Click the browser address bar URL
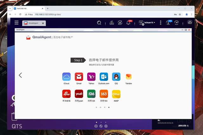203x135 pixels. coord(48,15)
